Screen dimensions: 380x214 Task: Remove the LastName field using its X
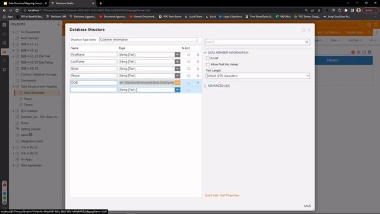pos(198,62)
